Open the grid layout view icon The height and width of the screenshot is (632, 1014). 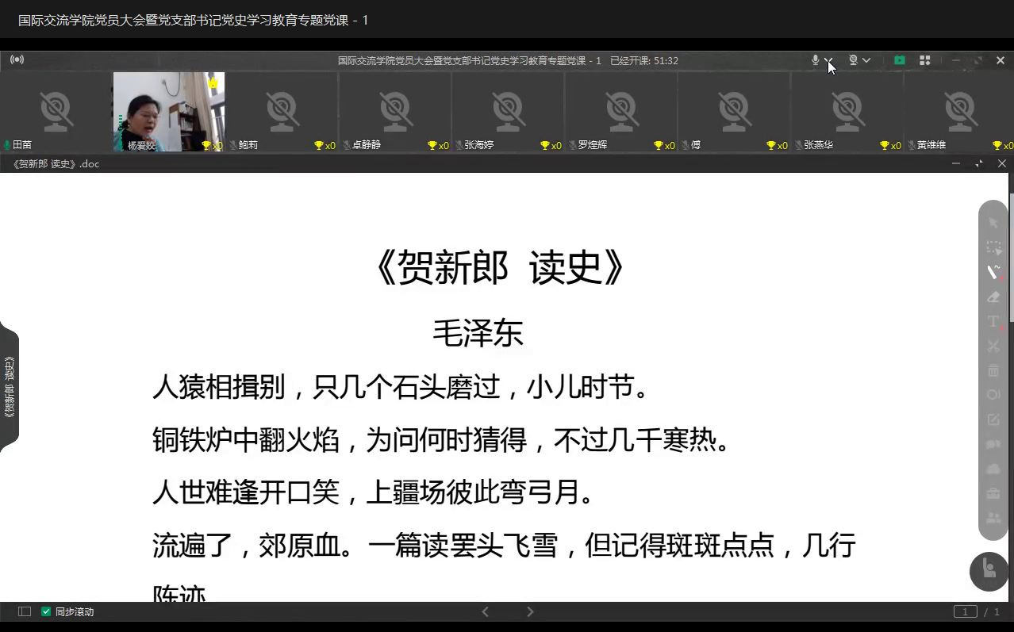tap(924, 60)
